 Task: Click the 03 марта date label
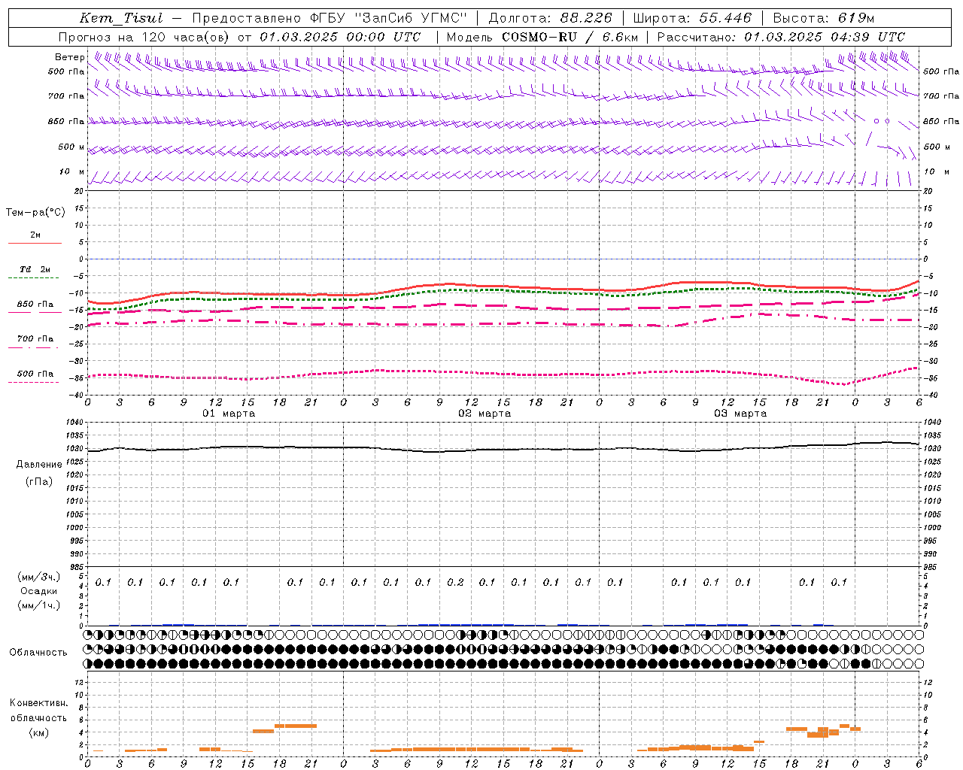click(x=740, y=414)
